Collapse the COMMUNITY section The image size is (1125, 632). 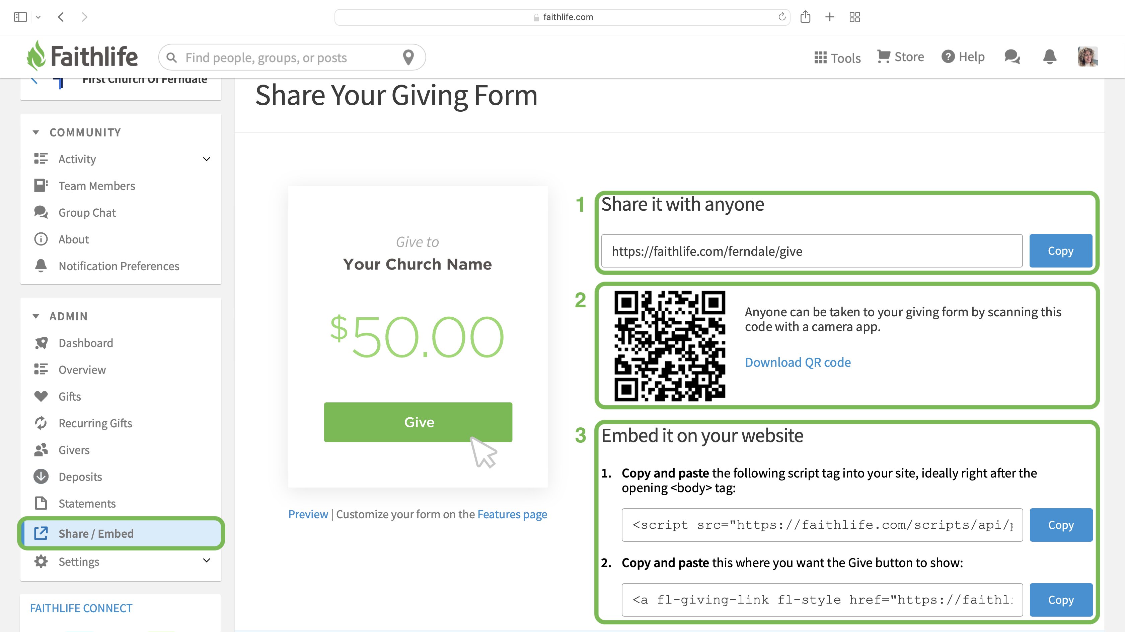(x=36, y=132)
